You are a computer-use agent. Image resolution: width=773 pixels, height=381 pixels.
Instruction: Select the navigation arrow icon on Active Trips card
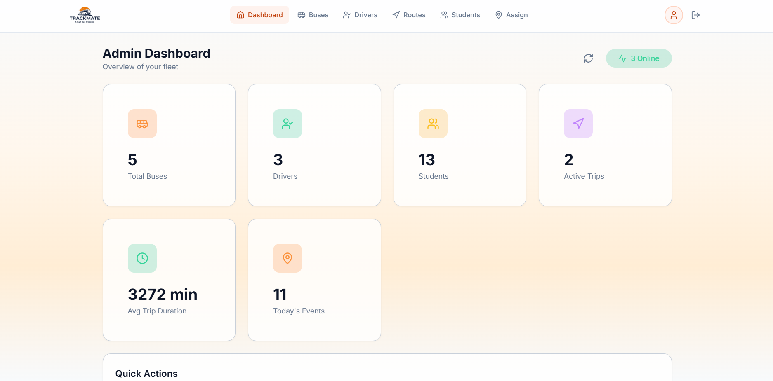(578, 123)
